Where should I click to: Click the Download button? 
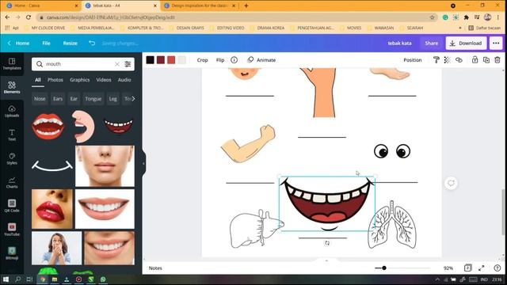pyautogui.click(x=466, y=43)
